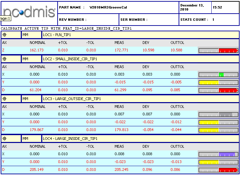Viewport: 242px width, 177px height.
Task: Click the position icon beside LOC4 - LARGE_INSIDE_CIR_TIP1
Action: pos(5,139)
